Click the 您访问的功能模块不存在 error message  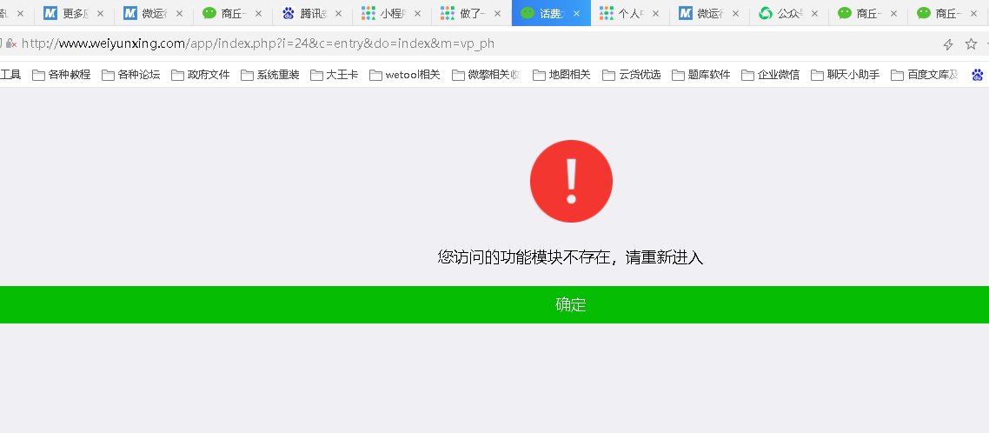point(570,256)
